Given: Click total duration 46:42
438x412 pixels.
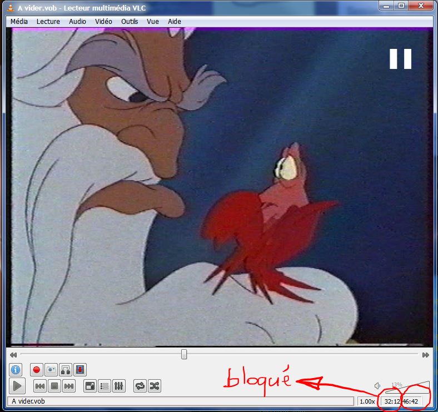Looking at the screenshot, I should tap(410, 401).
